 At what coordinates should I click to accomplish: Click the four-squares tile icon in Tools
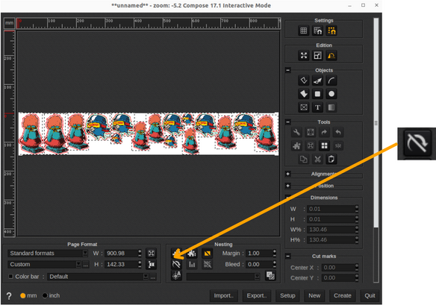point(324,145)
